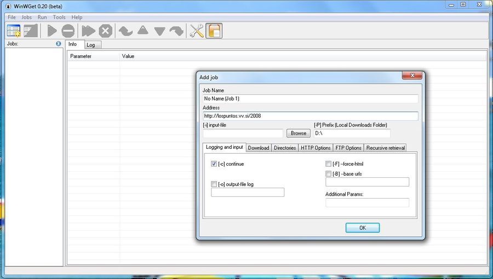Enable the [-o] output-file log checkbox

pyautogui.click(x=214, y=184)
